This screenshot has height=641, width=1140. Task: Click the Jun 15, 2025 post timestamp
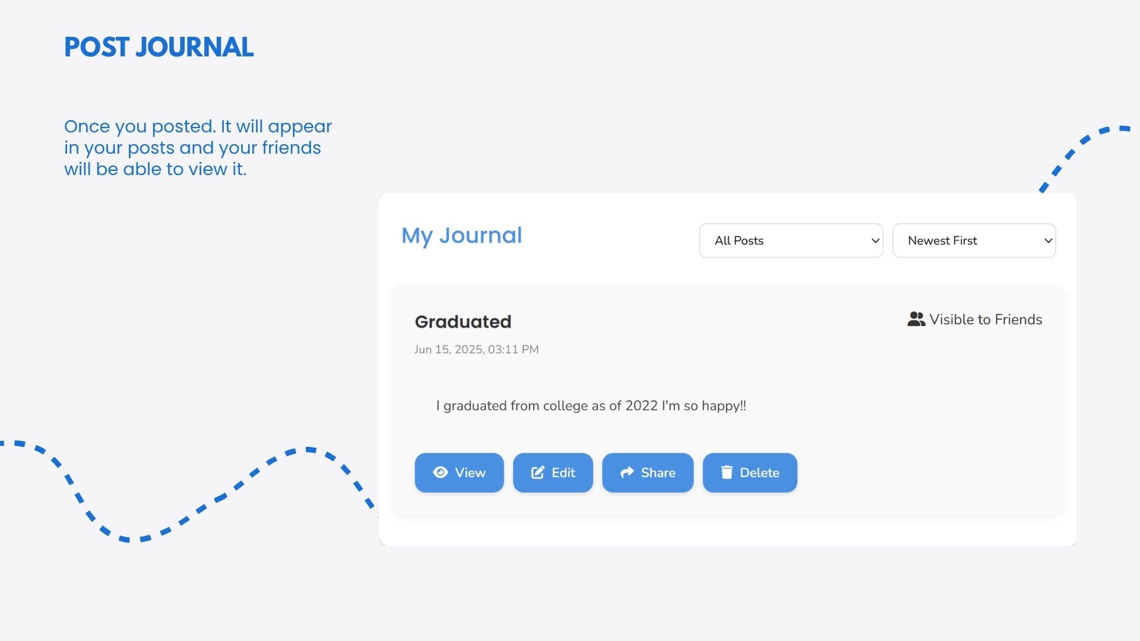[476, 350]
